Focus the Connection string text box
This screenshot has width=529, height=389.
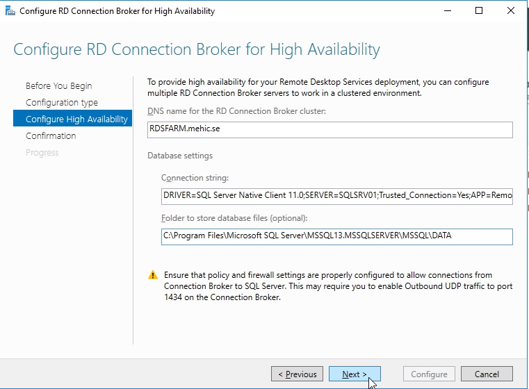[336, 196]
